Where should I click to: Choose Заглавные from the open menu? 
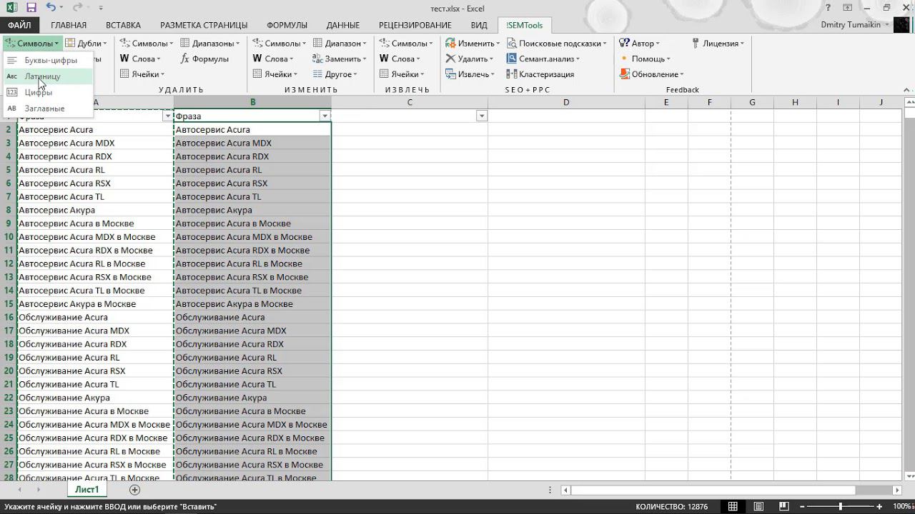tap(49, 109)
